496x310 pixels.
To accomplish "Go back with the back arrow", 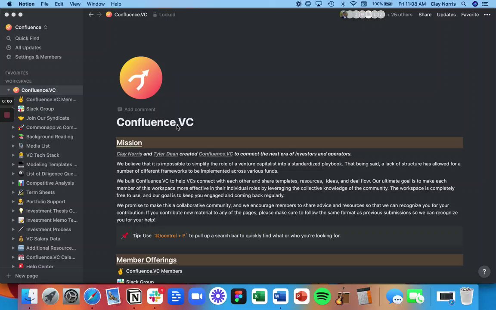I will [91, 15].
